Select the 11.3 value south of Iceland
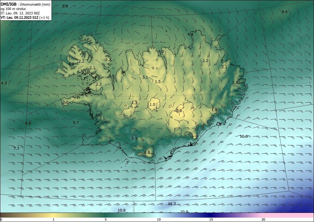This screenshot has width=314, height=222. point(172,204)
